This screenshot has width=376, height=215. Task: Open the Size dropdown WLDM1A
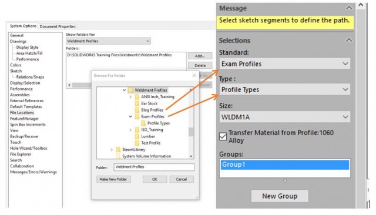click(284, 117)
